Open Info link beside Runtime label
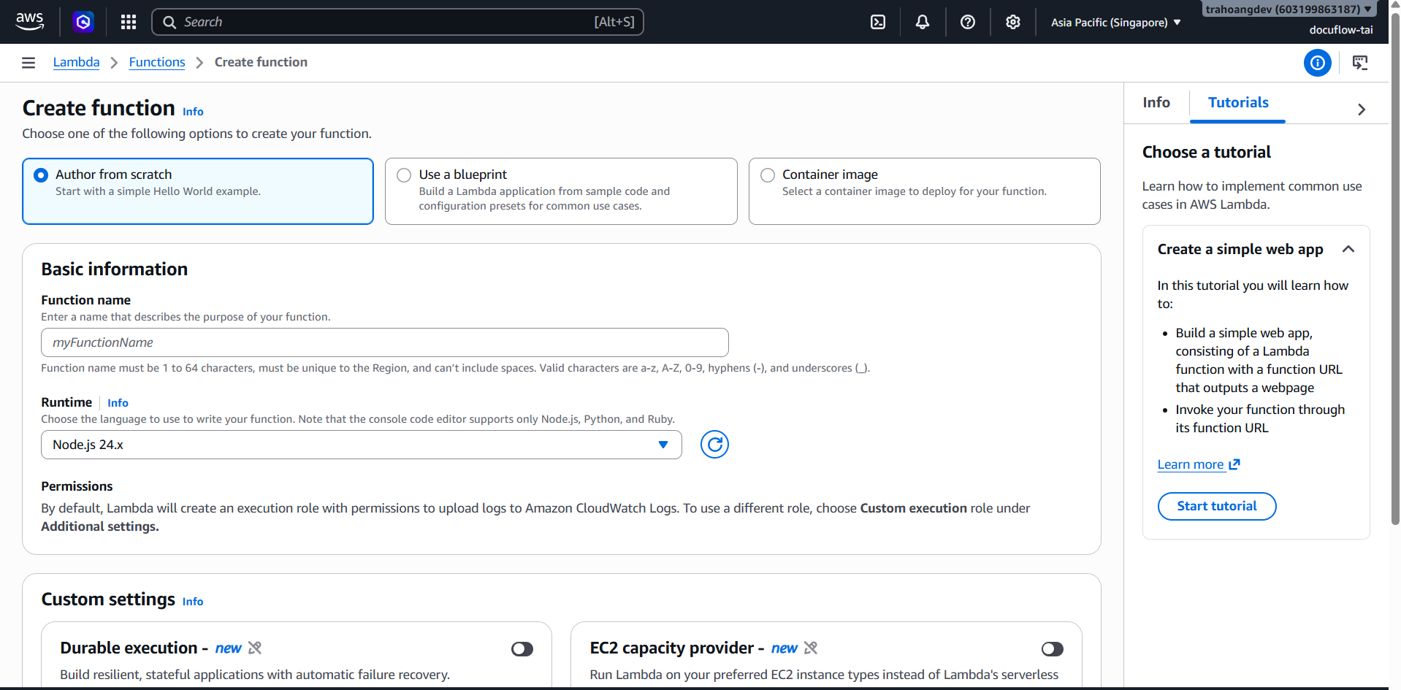 (x=118, y=403)
